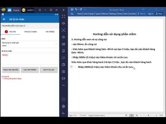The height and width of the screenshot is (124, 166).
Task: Click the word count in Word status bar
Action: [x=83, y=115]
